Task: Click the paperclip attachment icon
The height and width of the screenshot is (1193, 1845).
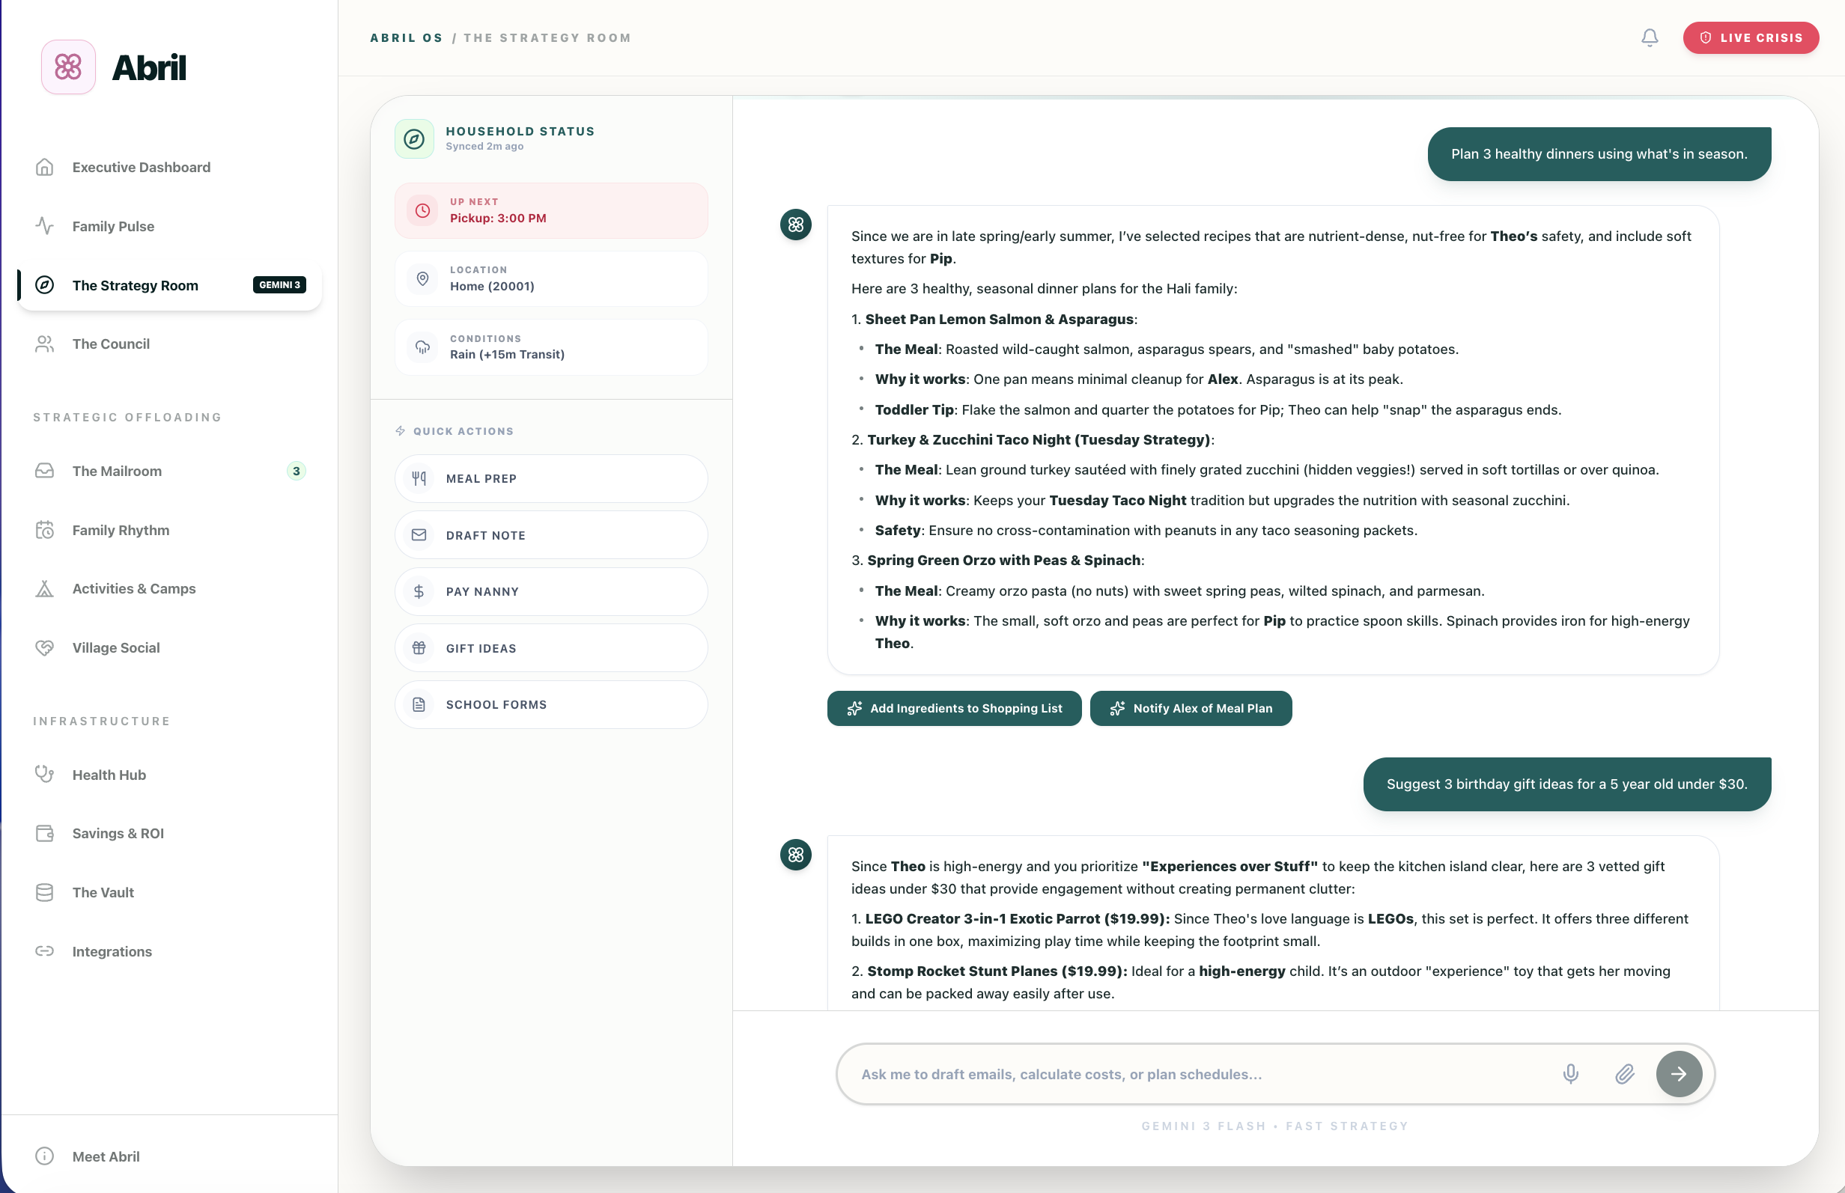Action: (1624, 1074)
